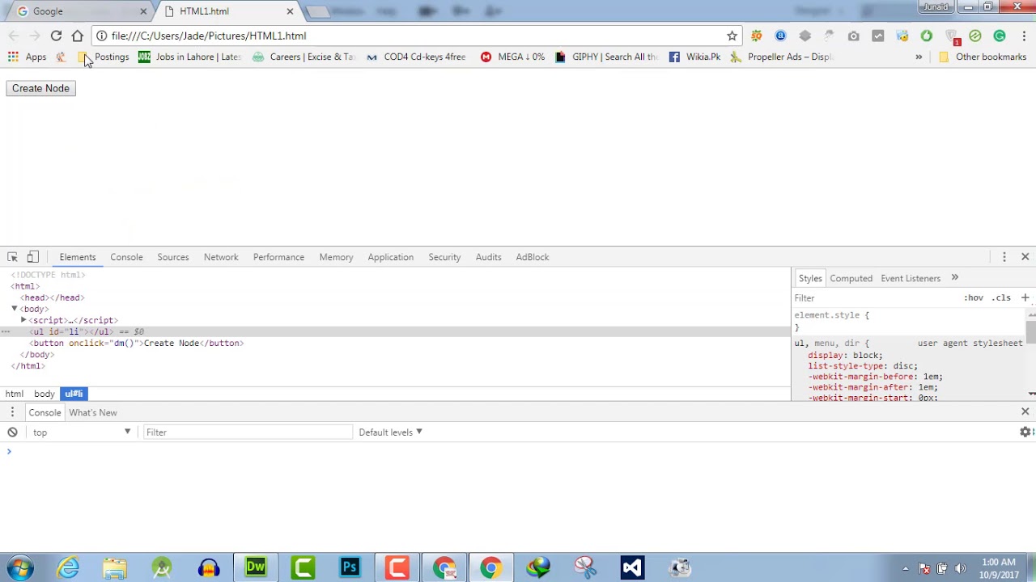Open the Other bookmarks folder
Viewport: 1036px width, 582px height.
983,57
